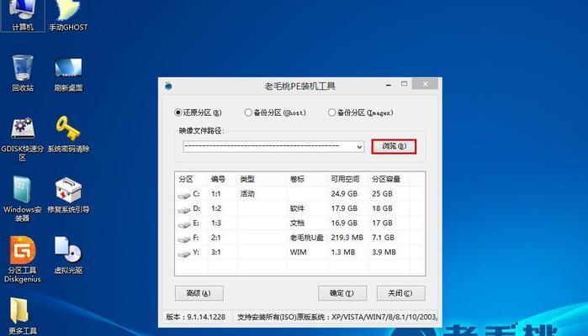Select the 备份分区 (Imagex) radio option
The width and height of the screenshot is (588, 336).
(360, 113)
